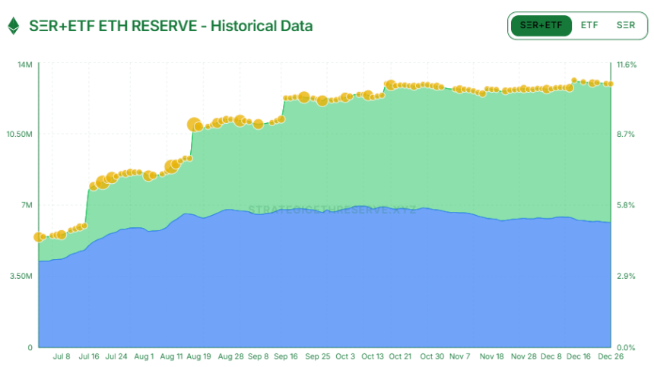Click the 'Sep 16' x-axis date label
Viewport: 654px width, 367px height.
pos(286,356)
